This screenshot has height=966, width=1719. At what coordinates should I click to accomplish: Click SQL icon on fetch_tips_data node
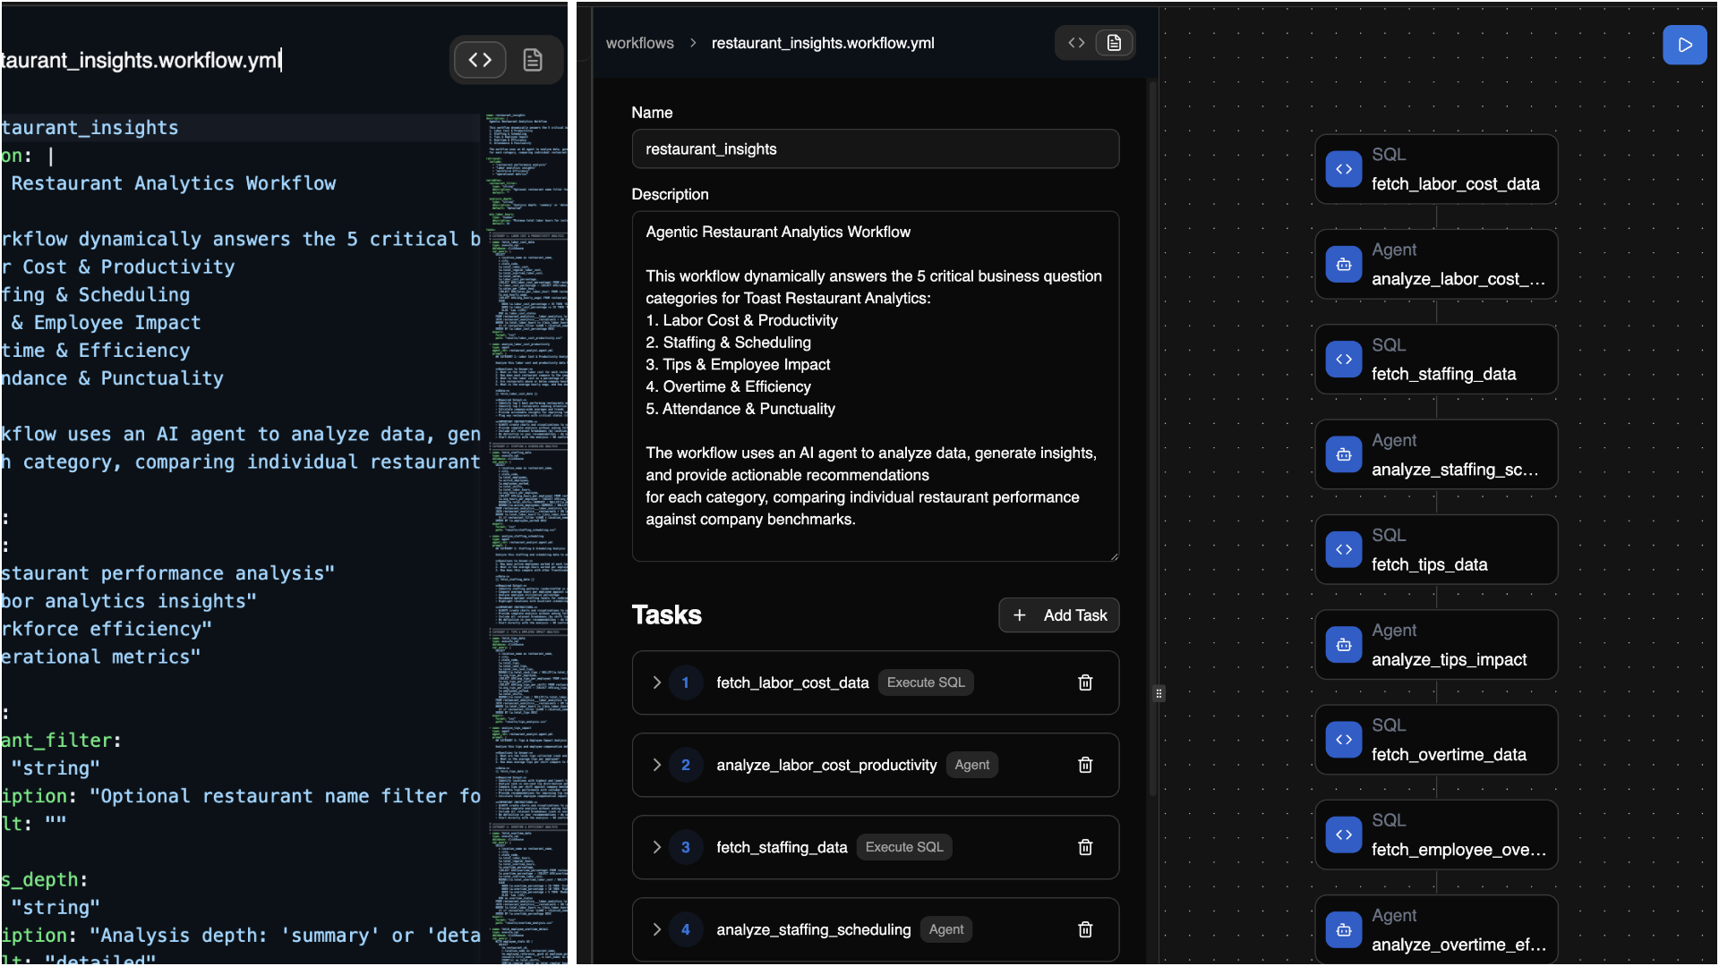coord(1344,549)
